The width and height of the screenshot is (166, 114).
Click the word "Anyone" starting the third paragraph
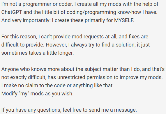click(x=10, y=70)
